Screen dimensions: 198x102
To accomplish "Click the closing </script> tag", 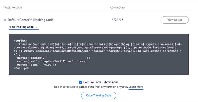I will (21, 68).
